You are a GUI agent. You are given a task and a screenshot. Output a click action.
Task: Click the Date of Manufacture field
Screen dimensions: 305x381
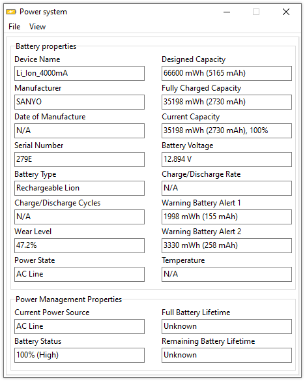tap(80, 130)
